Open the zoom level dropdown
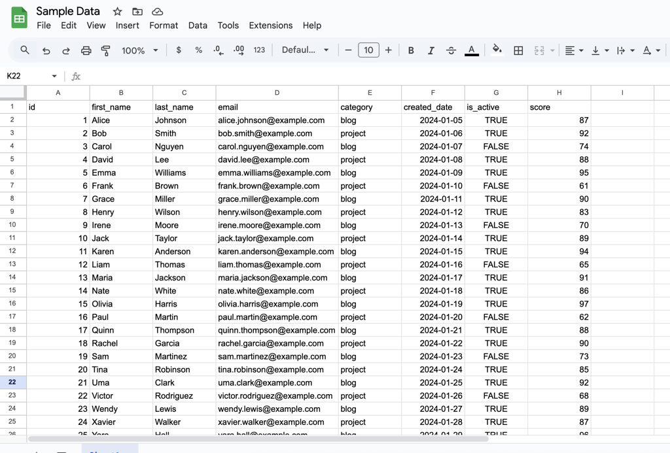This screenshot has height=453, width=670. click(139, 50)
